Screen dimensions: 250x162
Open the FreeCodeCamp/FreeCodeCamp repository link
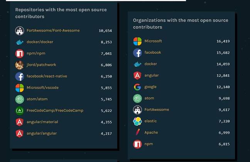pyautogui.click(x=55, y=110)
